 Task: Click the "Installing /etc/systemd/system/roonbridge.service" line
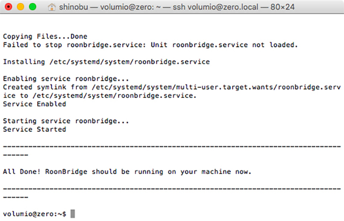(106, 62)
